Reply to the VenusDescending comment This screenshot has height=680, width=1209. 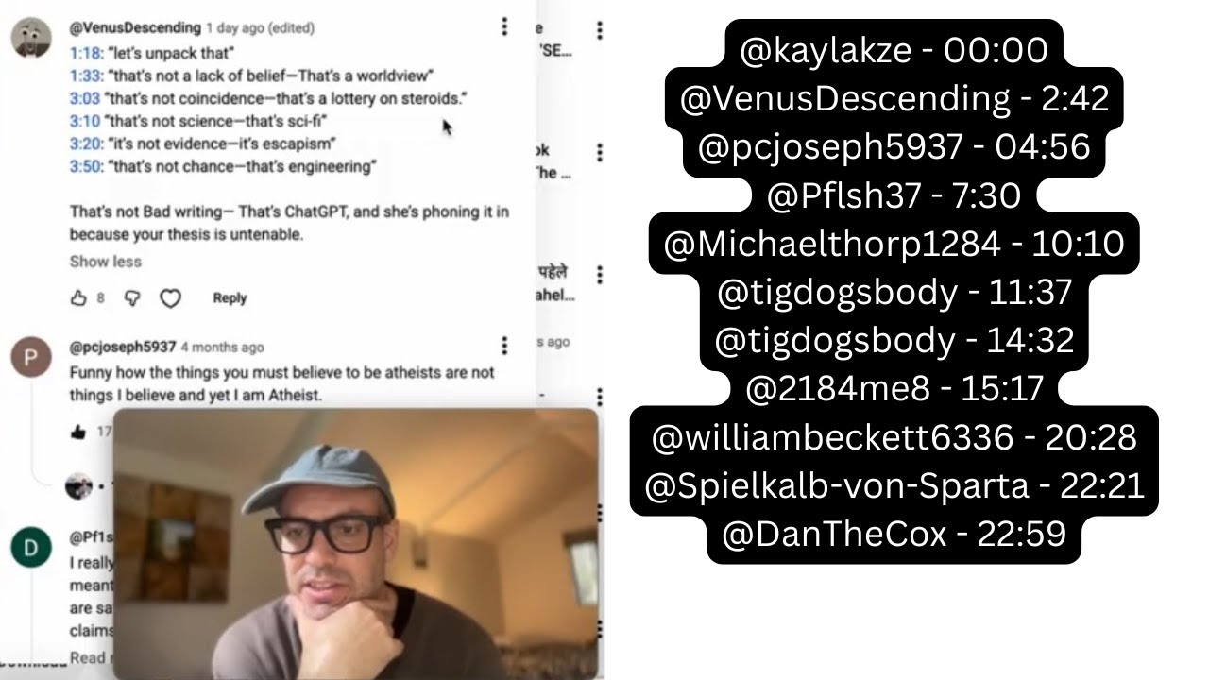(x=230, y=298)
